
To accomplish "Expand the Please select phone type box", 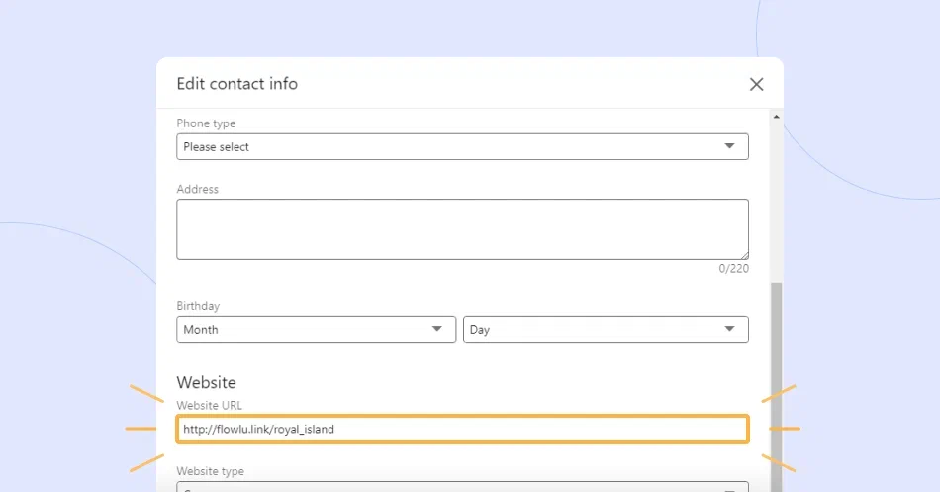I will (x=462, y=146).
